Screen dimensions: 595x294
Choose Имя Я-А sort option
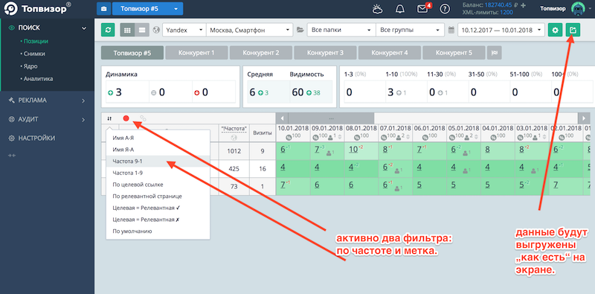tap(158, 150)
